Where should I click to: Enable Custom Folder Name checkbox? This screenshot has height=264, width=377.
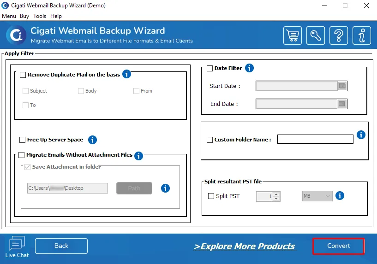click(x=209, y=140)
